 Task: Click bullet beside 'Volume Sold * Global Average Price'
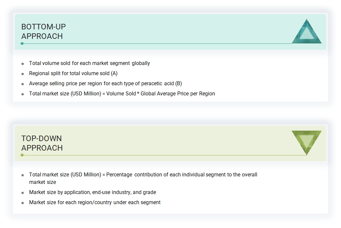coord(23,94)
